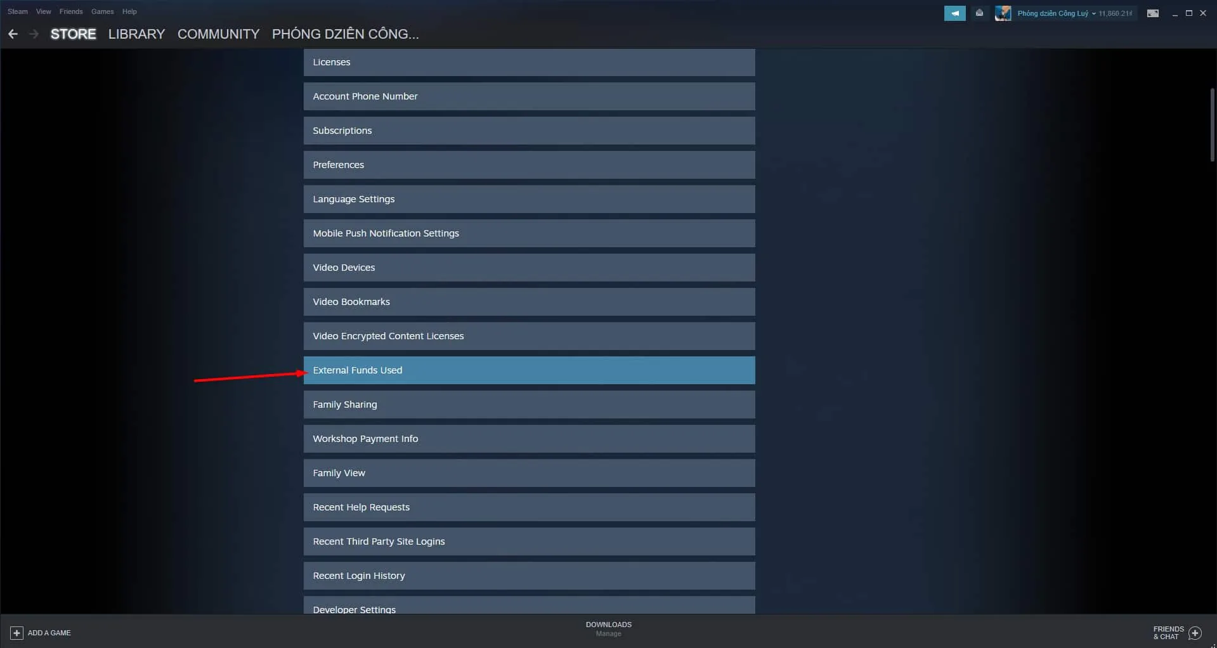Screen dimensions: 1217x648
Task: Open the View menu
Action: tap(44, 11)
